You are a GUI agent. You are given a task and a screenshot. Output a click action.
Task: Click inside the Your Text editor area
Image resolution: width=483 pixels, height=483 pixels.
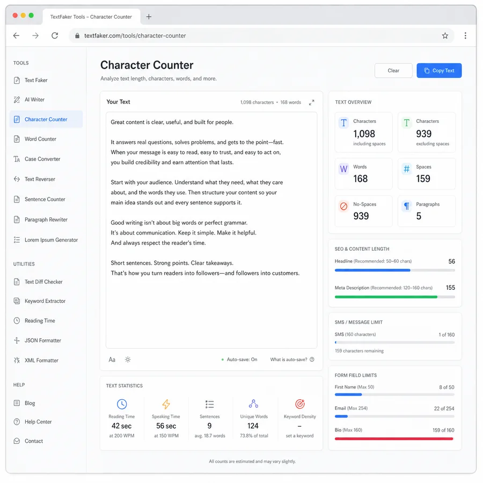point(211,230)
